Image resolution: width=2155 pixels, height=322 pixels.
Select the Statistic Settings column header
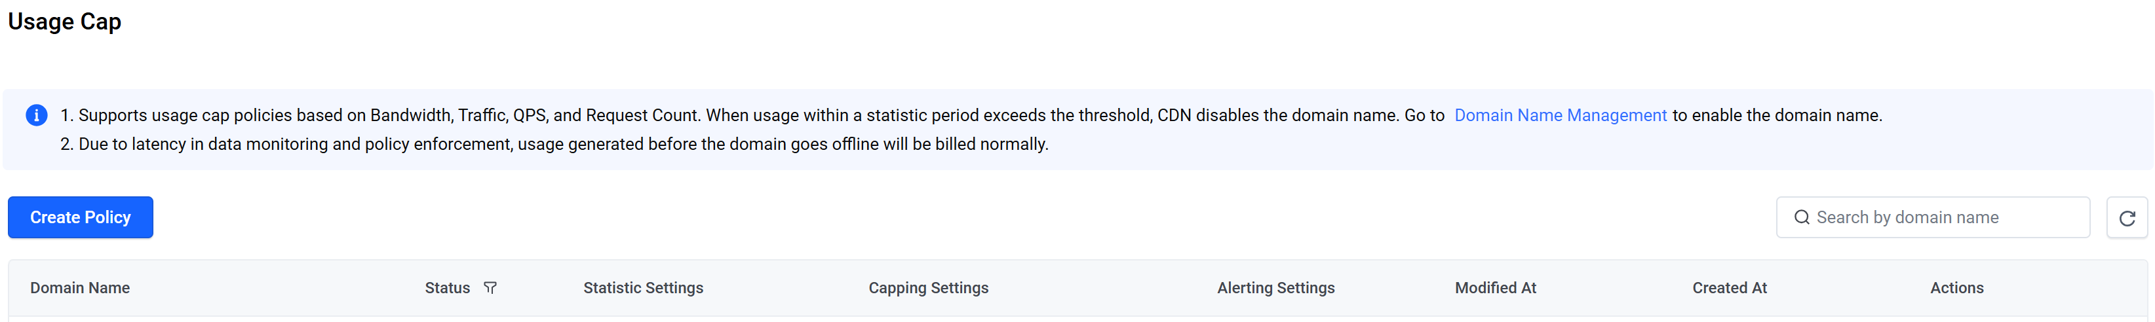642,288
